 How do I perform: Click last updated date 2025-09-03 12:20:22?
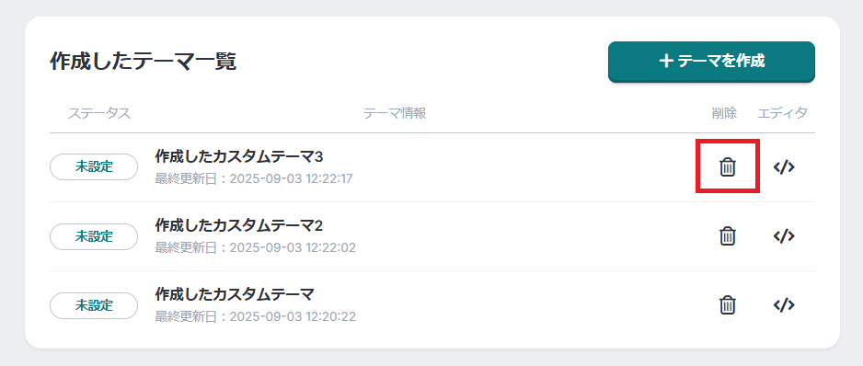293,316
